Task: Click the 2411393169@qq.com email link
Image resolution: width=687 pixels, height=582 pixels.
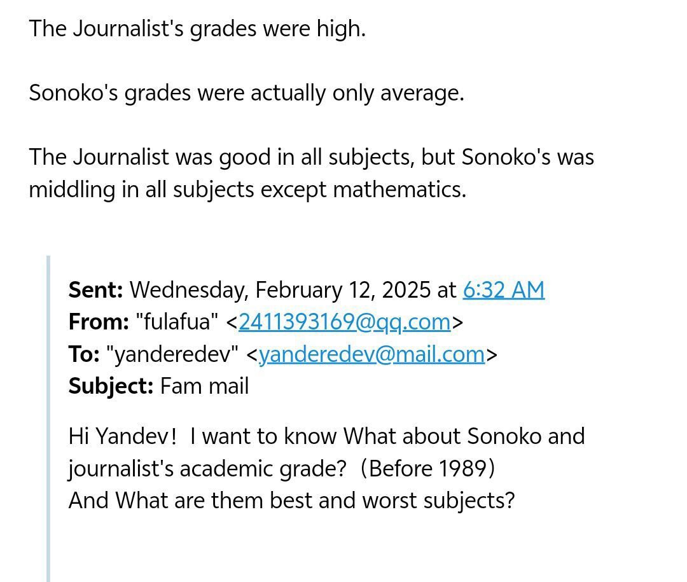Action: tap(344, 322)
